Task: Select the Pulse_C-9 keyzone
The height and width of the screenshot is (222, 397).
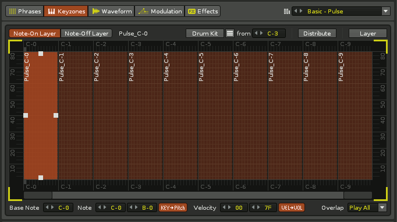Action: (355, 115)
